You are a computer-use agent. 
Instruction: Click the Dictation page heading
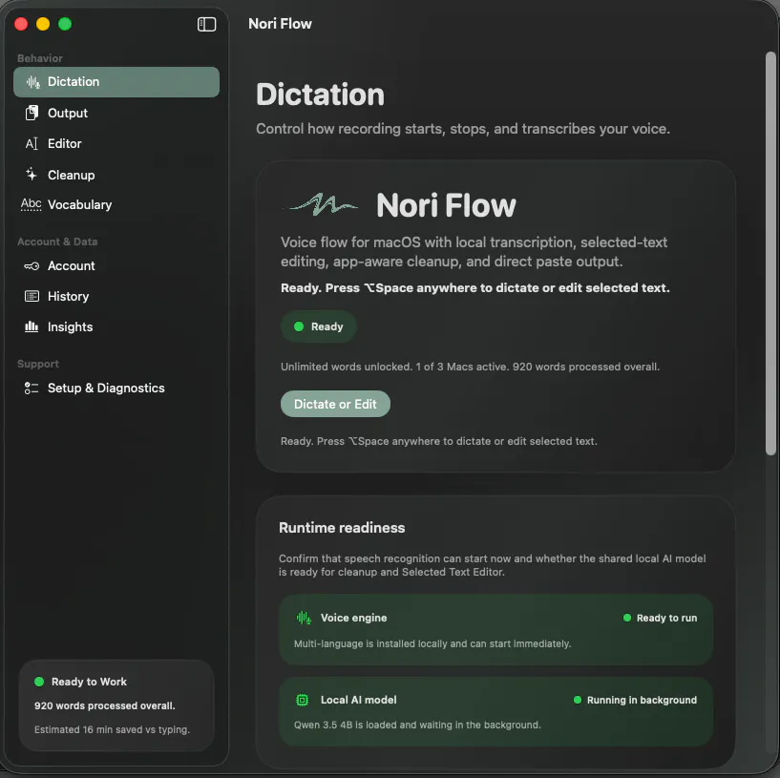coord(321,95)
